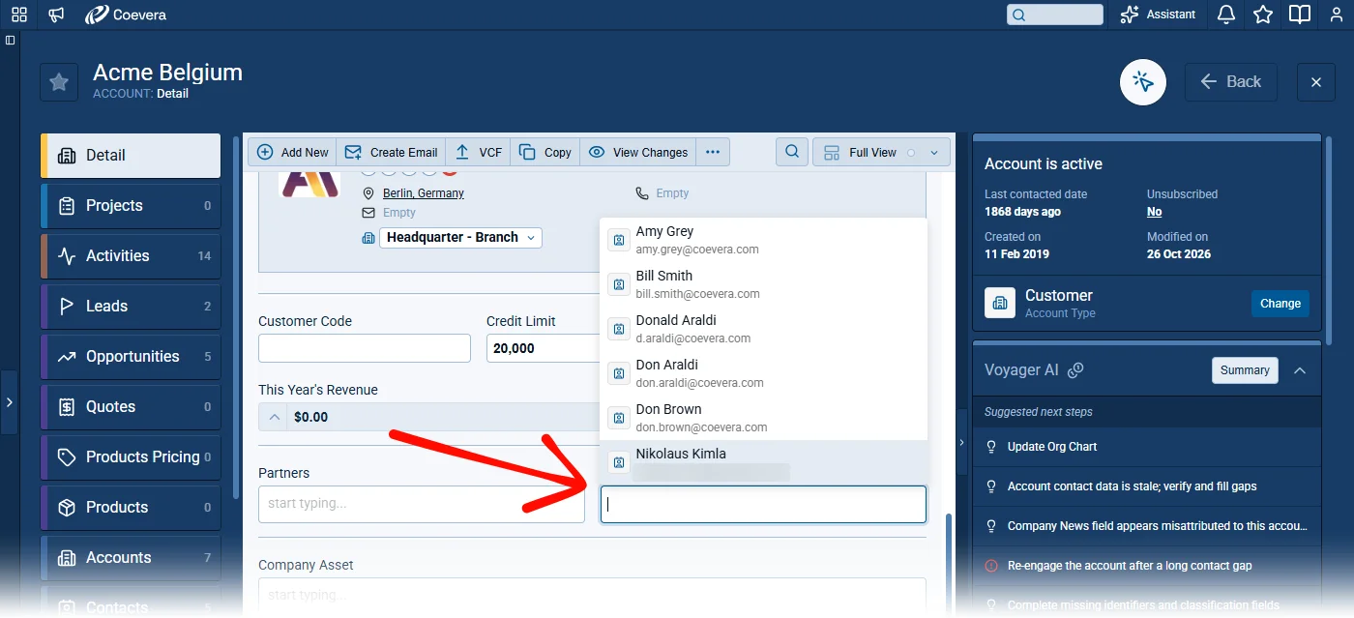Close the Acme Belgium detail view
1354x618 pixels.
pyautogui.click(x=1316, y=82)
